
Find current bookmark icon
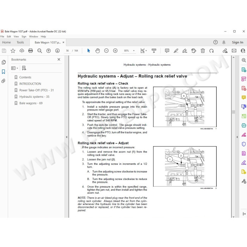[24, 68]
